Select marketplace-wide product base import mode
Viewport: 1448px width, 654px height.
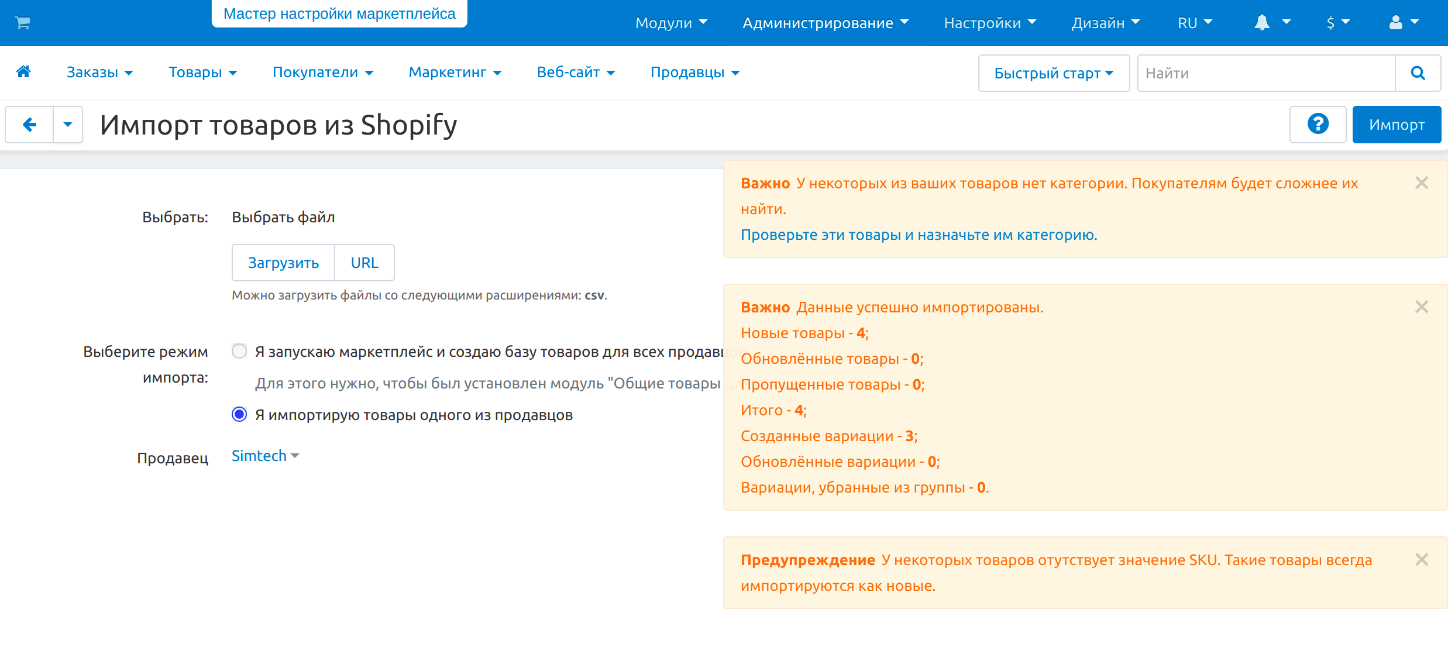pyautogui.click(x=239, y=352)
